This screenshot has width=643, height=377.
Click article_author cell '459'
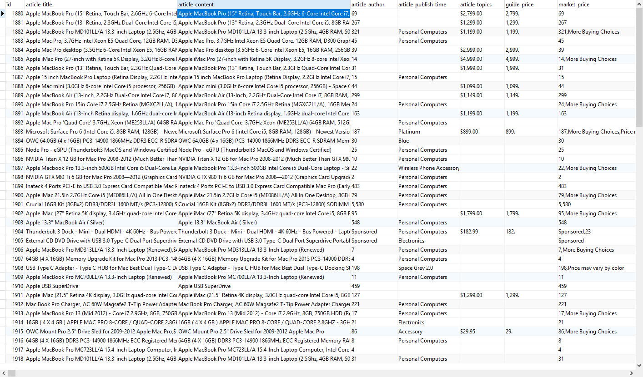point(374,286)
